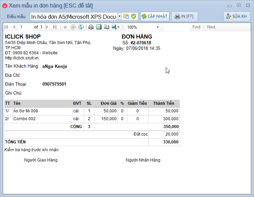Image resolution: width=254 pixels, height=197 pixels.
Task: Click the CẬP NHẬT button
Action: click(155, 16)
